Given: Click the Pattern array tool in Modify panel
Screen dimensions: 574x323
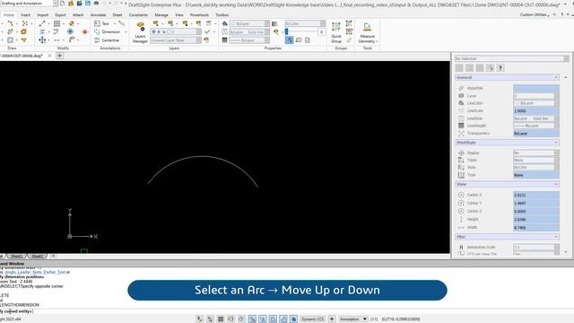Looking at the screenshot, I should click(x=57, y=23).
